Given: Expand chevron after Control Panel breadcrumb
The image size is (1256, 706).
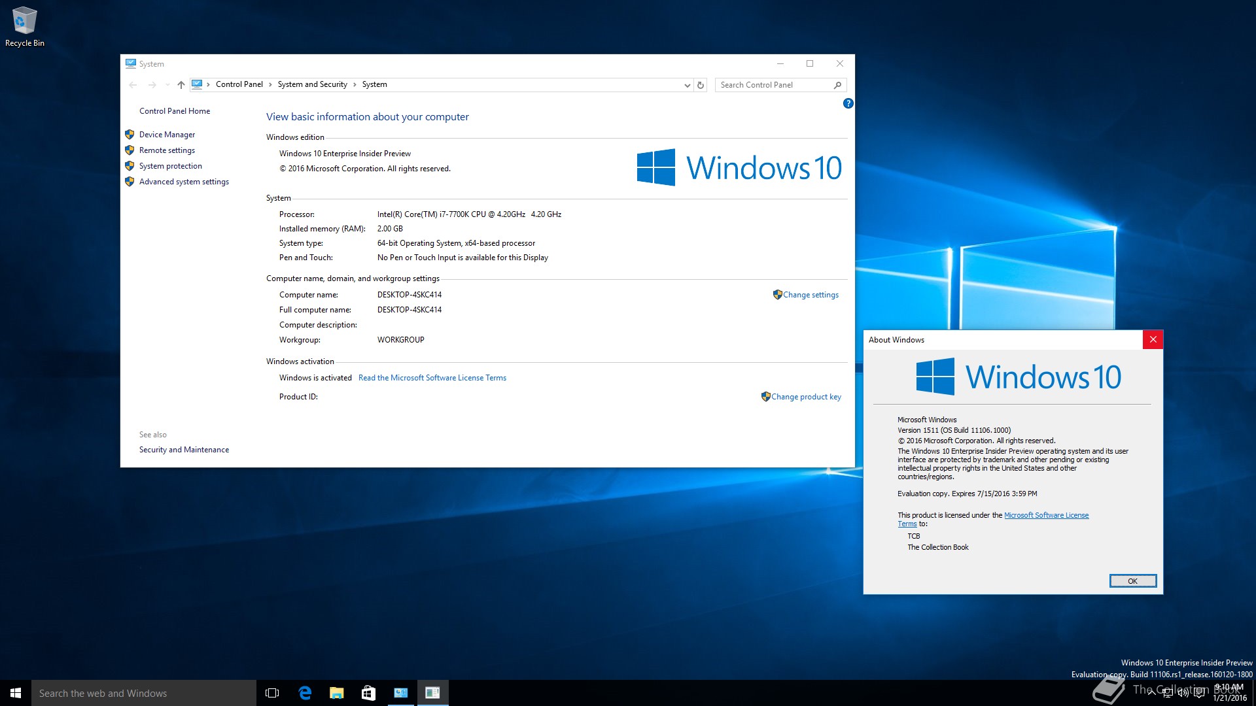Looking at the screenshot, I should point(270,84).
